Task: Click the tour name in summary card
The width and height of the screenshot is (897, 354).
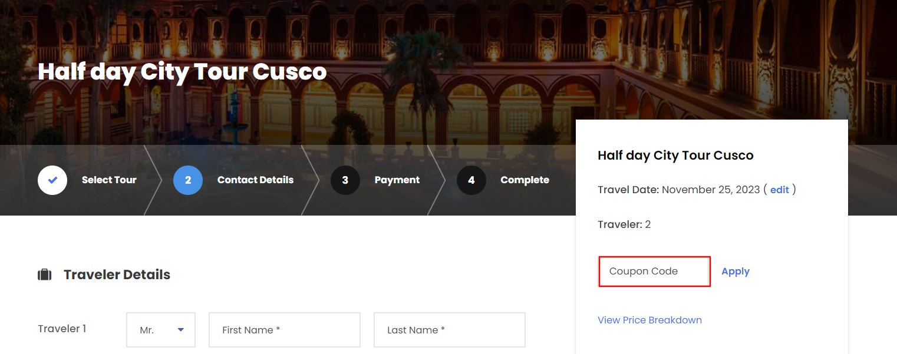Action: pyautogui.click(x=675, y=156)
